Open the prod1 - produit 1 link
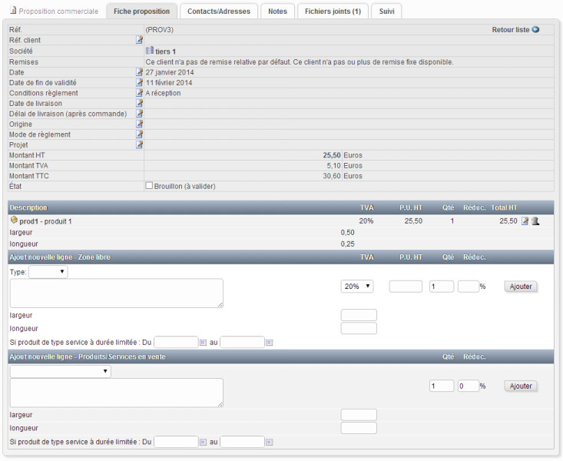The height and width of the screenshot is (461, 563). (45, 221)
